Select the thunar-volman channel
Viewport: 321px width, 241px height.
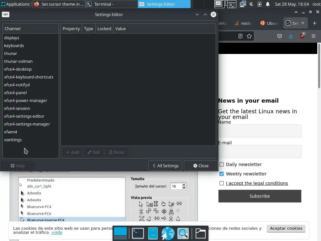[x=31, y=61]
